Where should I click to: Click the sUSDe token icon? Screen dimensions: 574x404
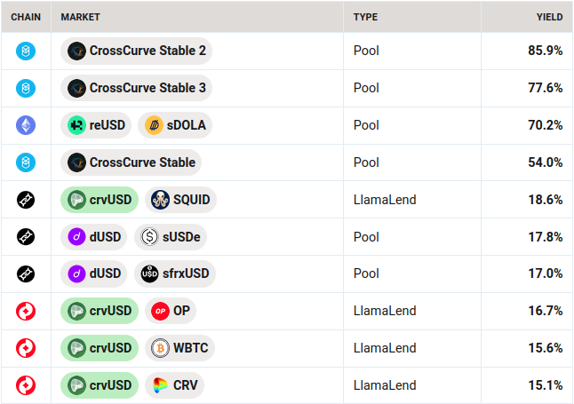click(x=148, y=237)
